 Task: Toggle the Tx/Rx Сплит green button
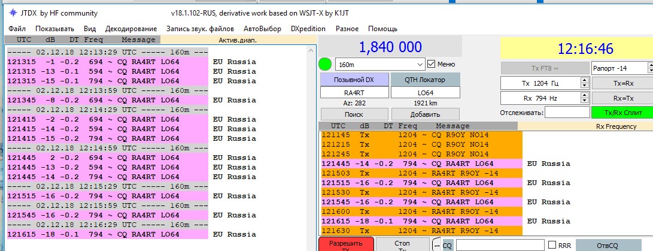pos(622,112)
